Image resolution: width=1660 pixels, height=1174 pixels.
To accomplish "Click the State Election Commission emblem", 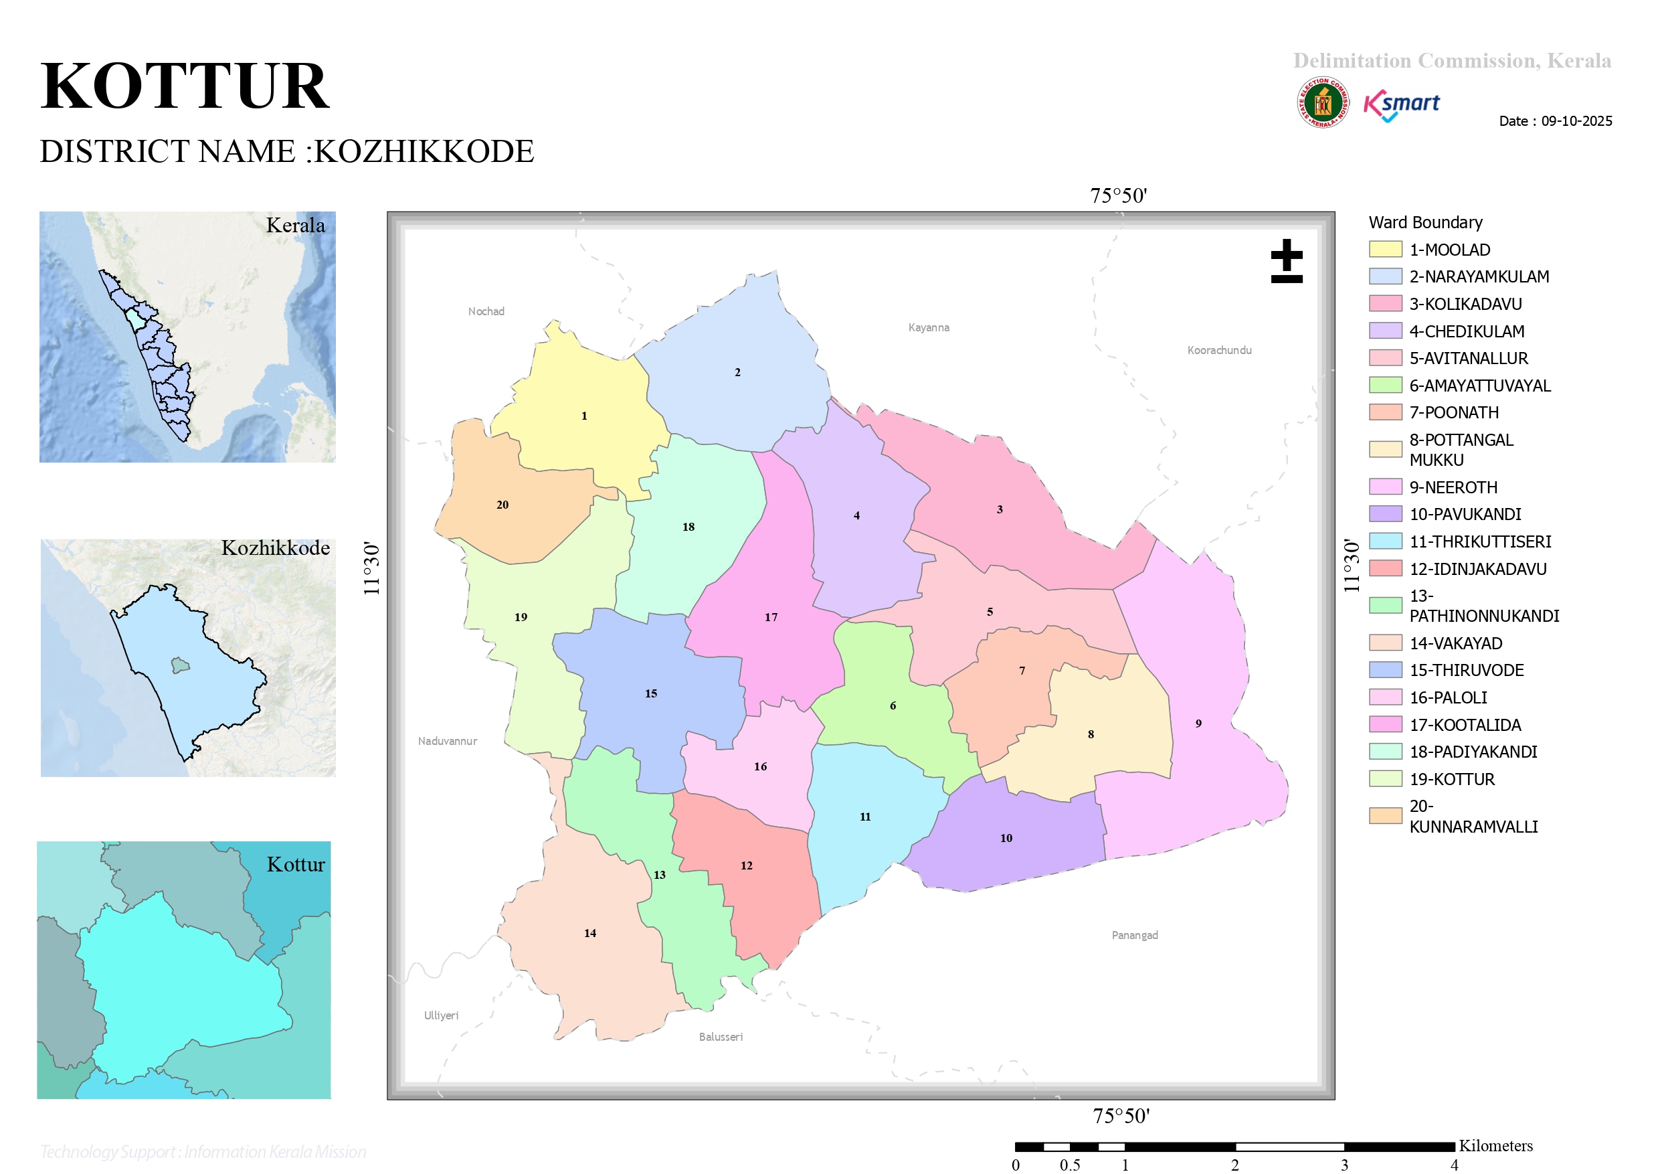I will (x=1322, y=102).
